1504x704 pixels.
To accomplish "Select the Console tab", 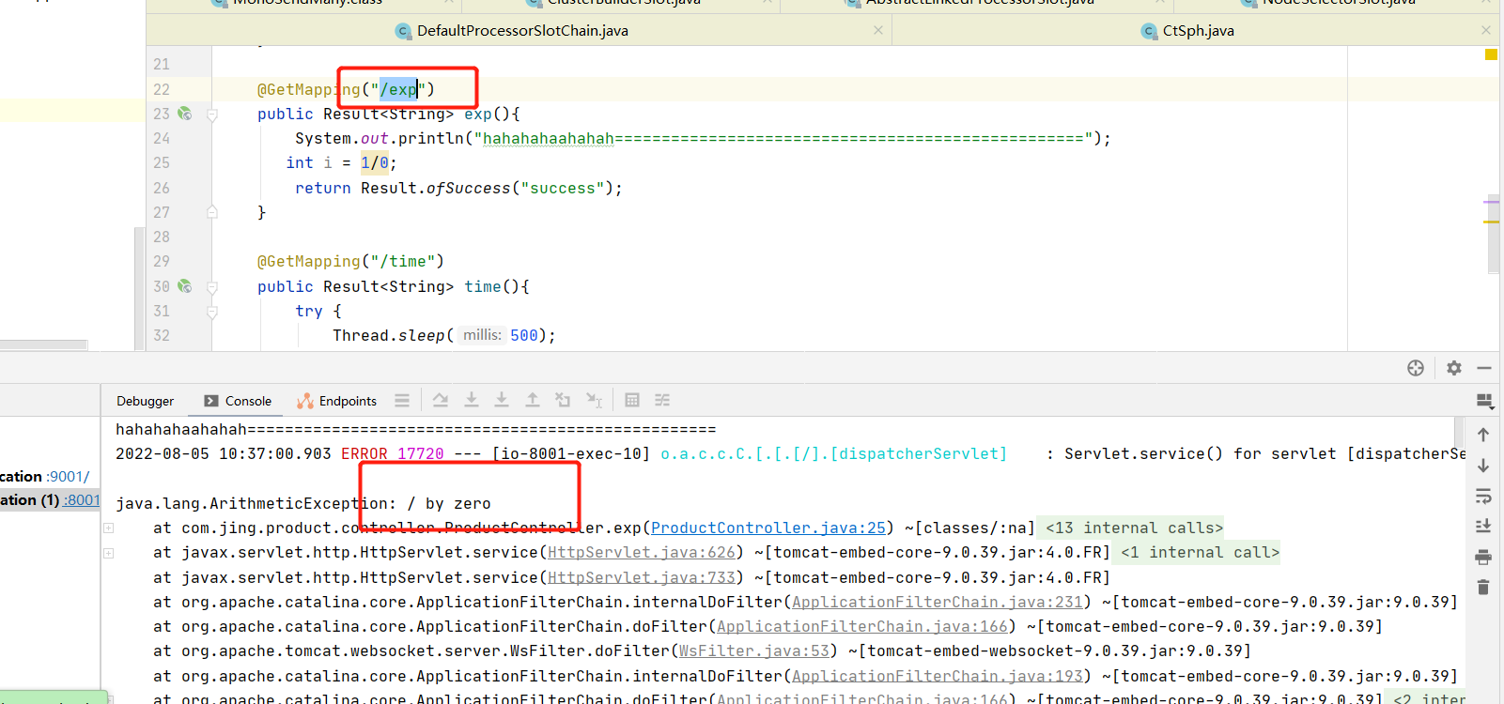I will tap(238, 401).
